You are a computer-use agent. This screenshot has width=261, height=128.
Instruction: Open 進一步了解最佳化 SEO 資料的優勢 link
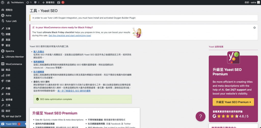click(74, 91)
